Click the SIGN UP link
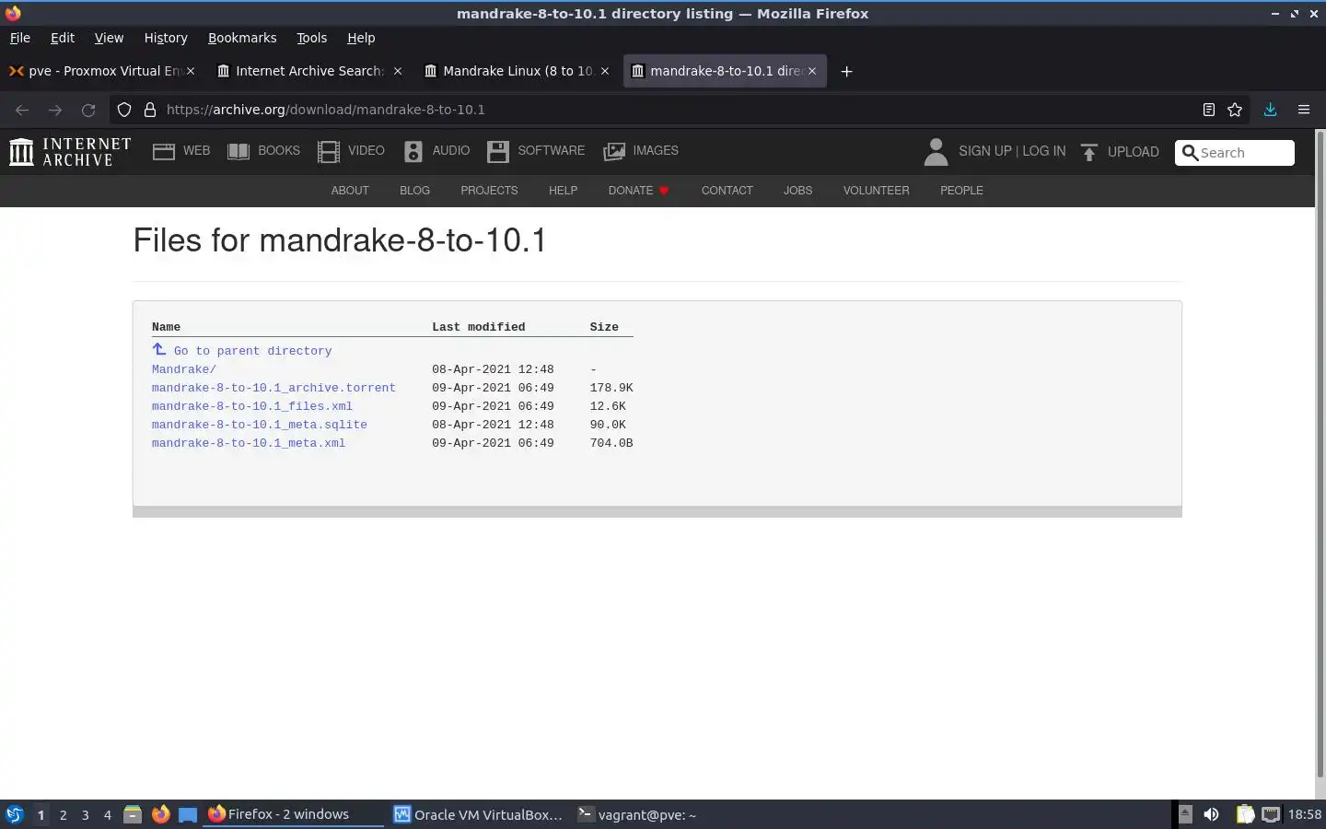Image resolution: width=1326 pixels, height=829 pixels. (x=984, y=151)
